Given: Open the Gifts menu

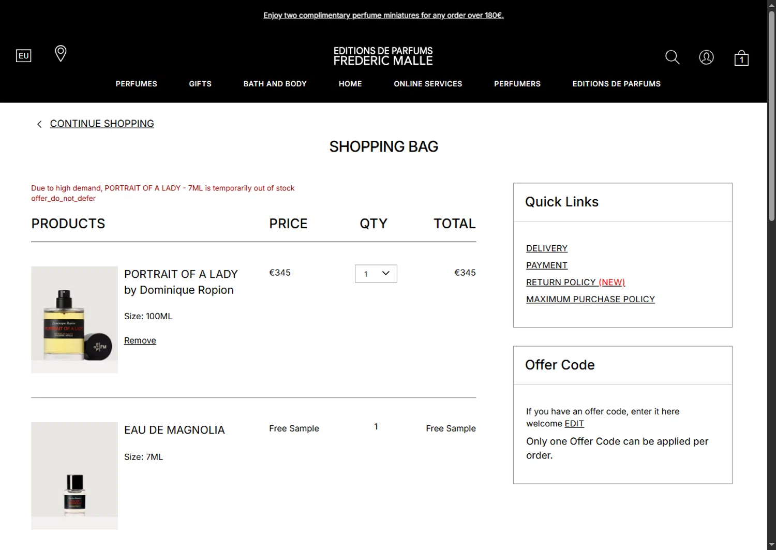Looking at the screenshot, I should pos(200,84).
